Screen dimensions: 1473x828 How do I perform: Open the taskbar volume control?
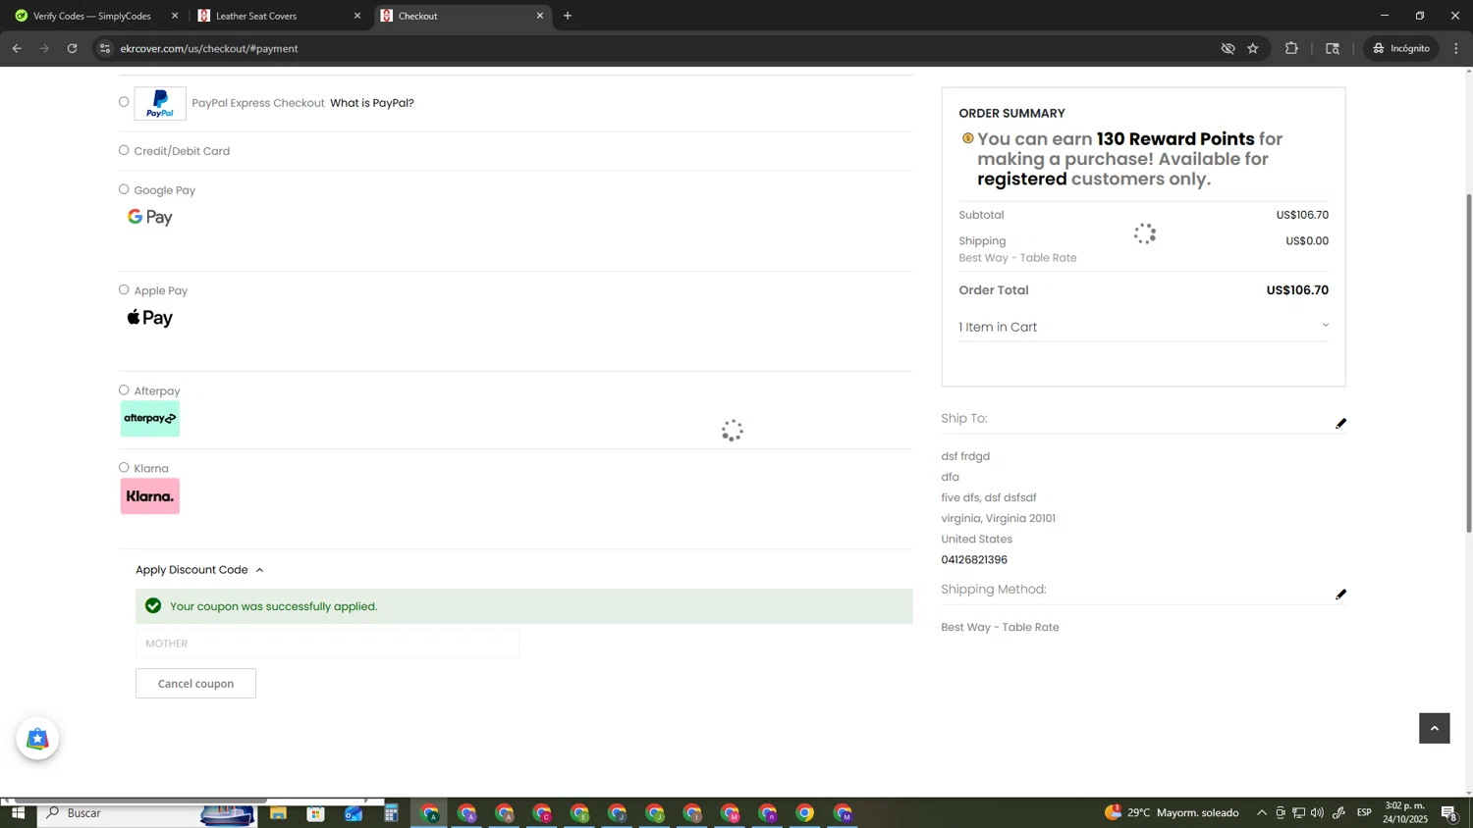point(1317,813)
